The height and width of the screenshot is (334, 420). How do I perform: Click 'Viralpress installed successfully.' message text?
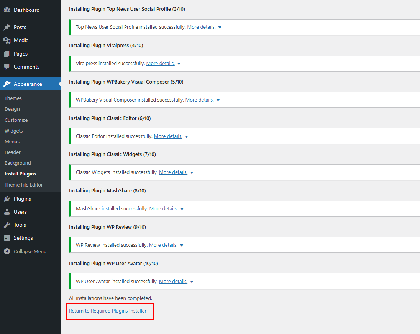point(110,64)
